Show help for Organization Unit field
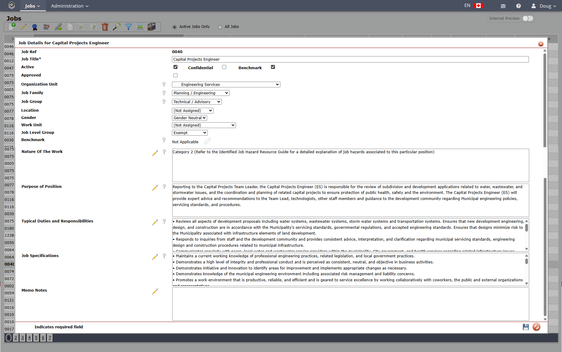Viewport: 562px width, 352px height. [x=164, y=84]
